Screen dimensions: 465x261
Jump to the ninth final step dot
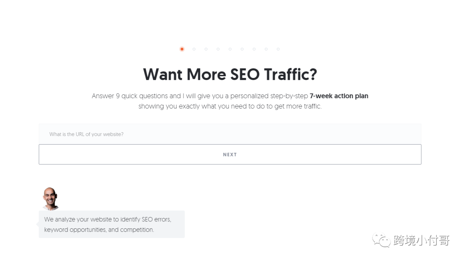coord(278,49)
